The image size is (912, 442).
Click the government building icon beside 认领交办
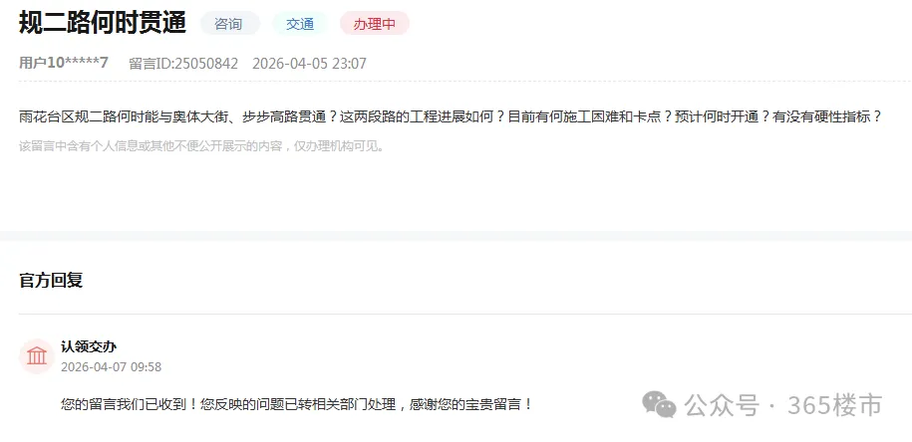click(37, 355)
